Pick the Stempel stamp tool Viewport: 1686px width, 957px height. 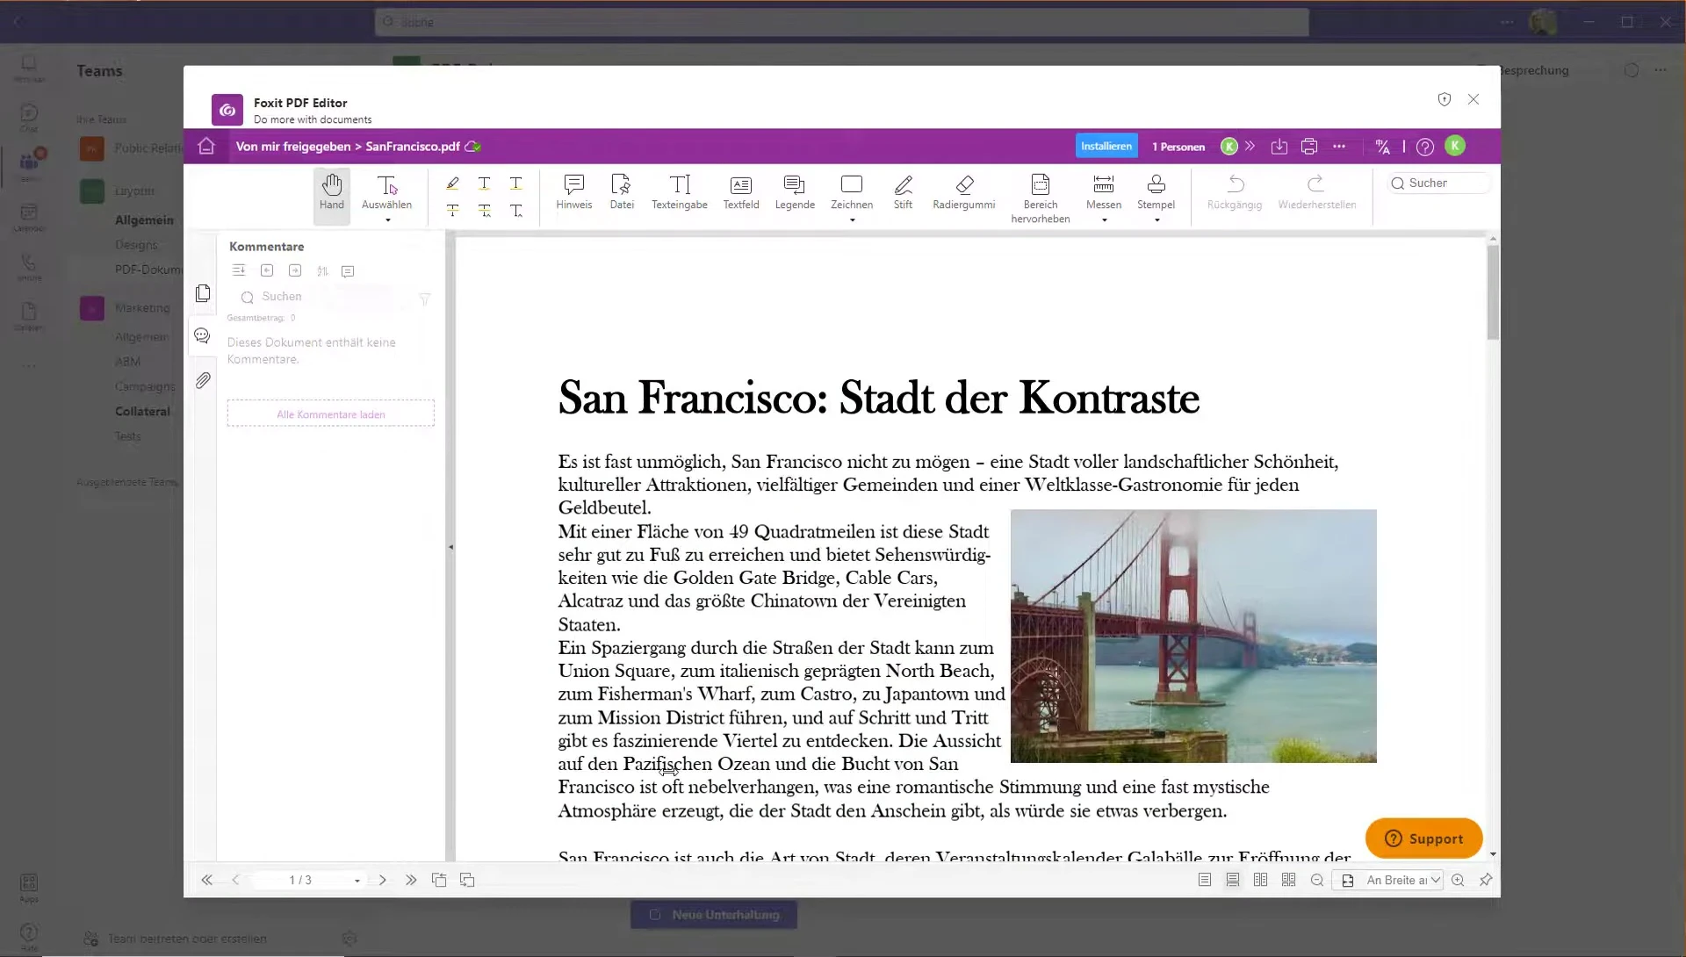1156,193
